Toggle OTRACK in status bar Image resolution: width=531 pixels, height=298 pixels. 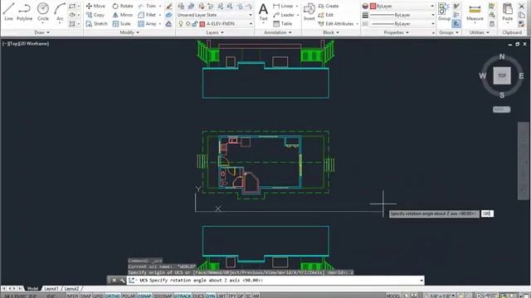tap(183, 296)
